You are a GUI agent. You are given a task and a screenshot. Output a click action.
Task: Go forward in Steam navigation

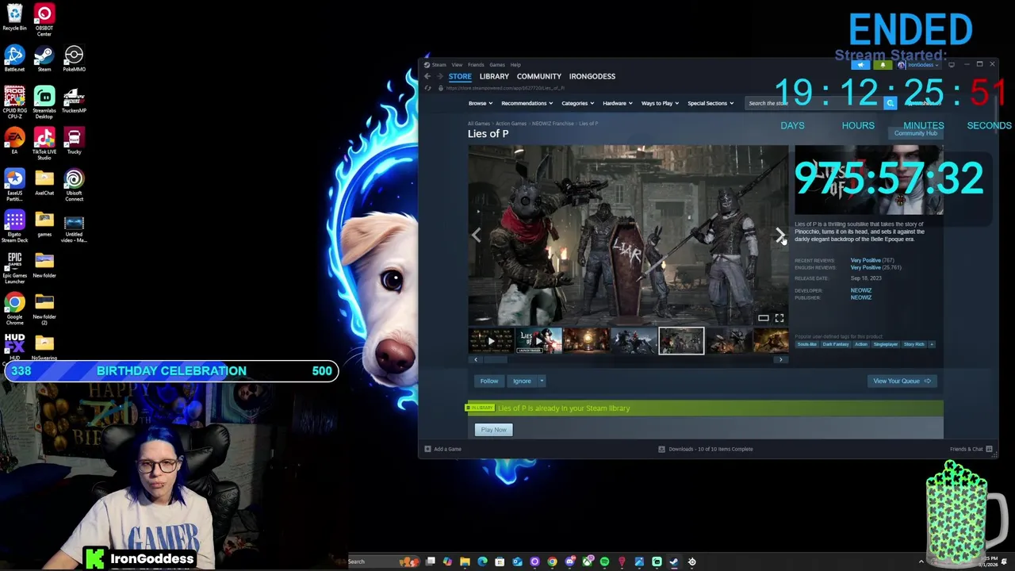pos(439,76)
